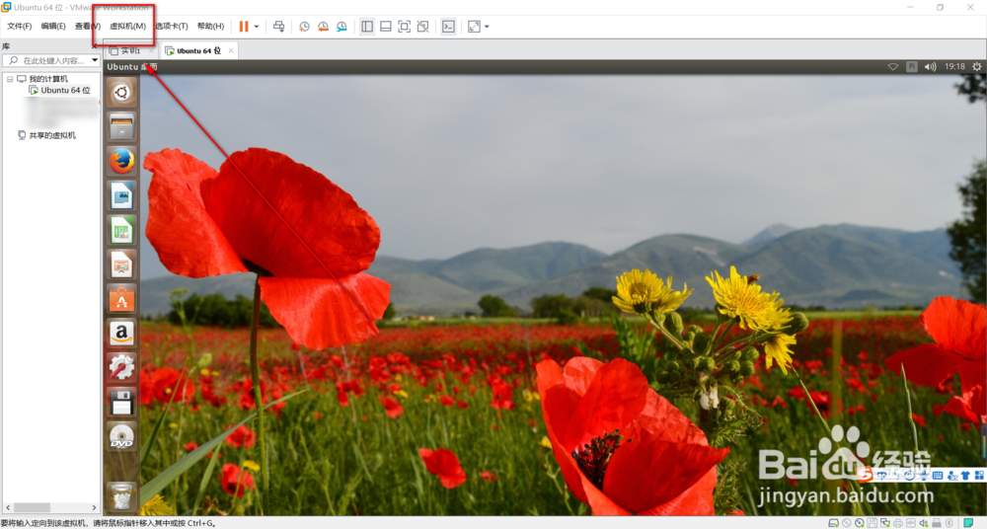
Task: Take a snapshot of this virtual machine
Action: 304,27
